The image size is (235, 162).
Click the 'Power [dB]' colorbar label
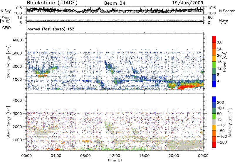[x=224, y=62]
